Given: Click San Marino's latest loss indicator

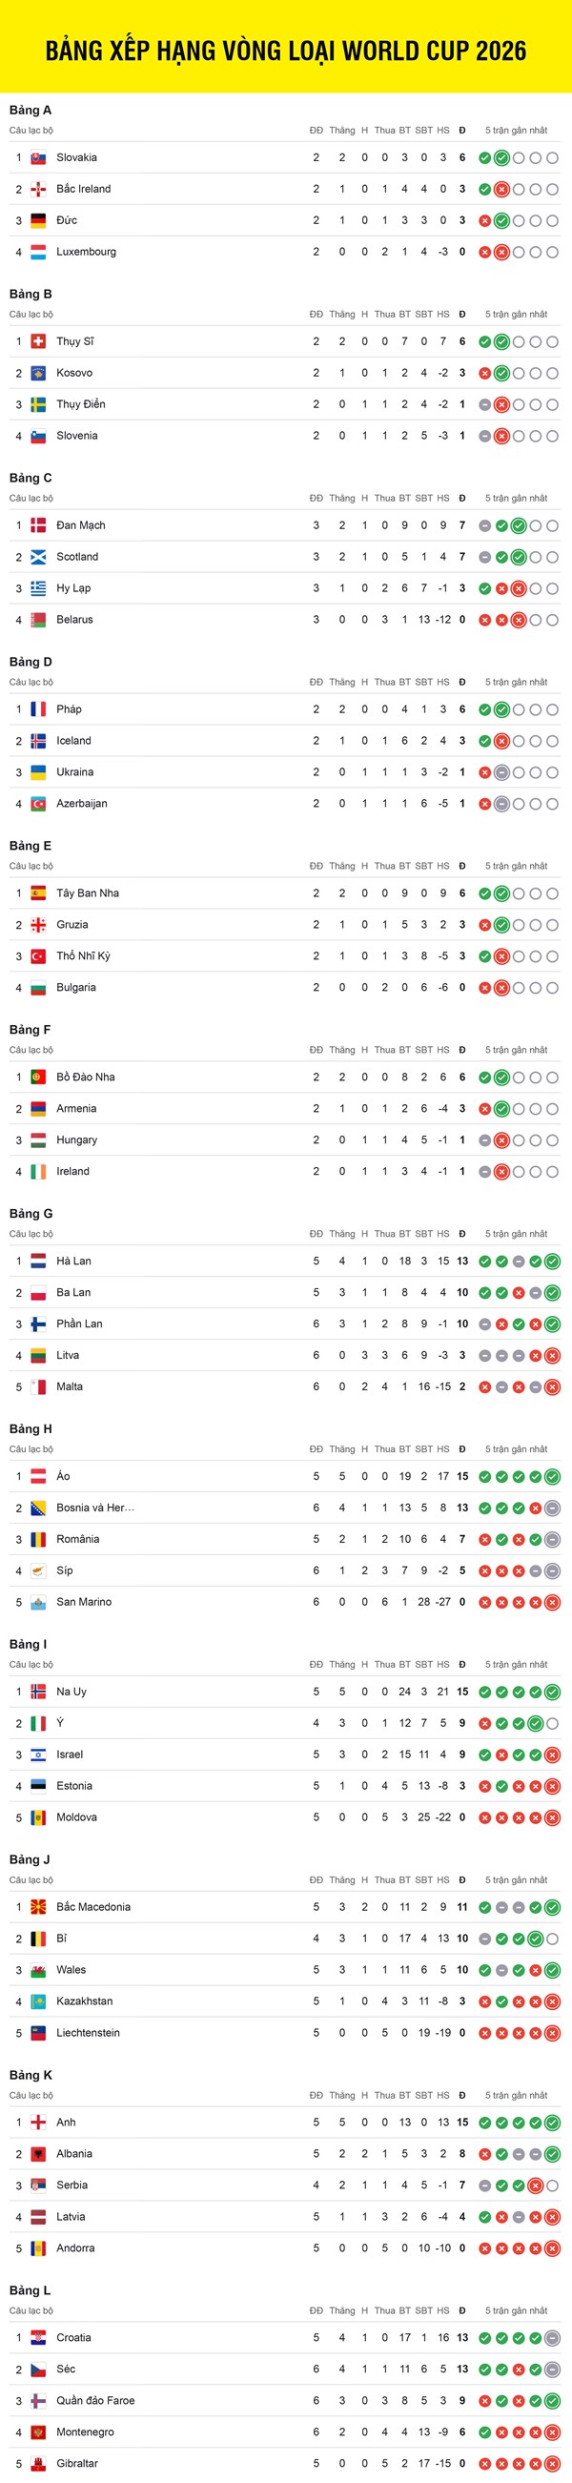Looking at the screenshot, I should pyautogui.click(x=552, y=1603).
